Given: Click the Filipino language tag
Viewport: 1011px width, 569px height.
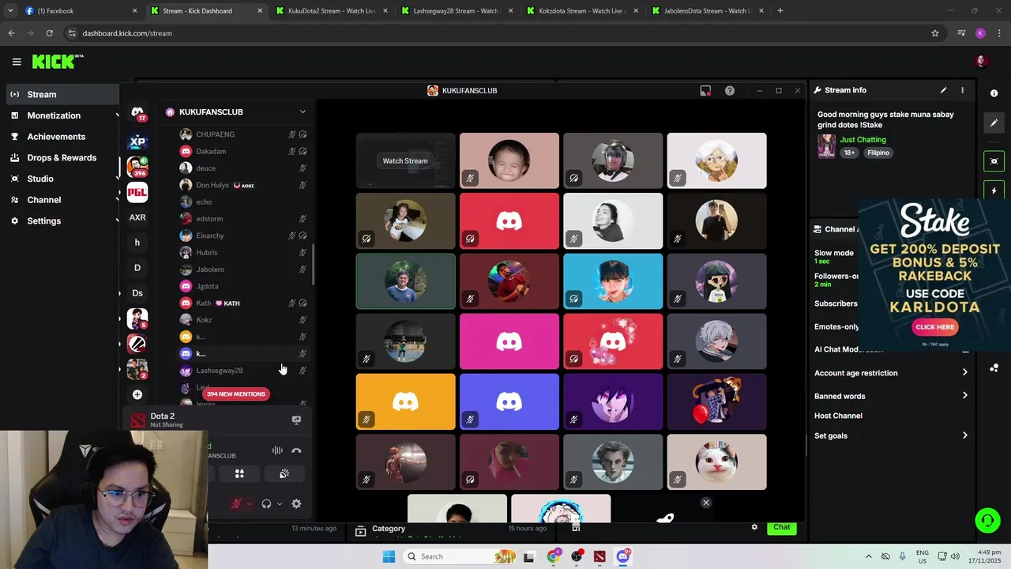Looking at the screenshot, I should (878, 153).
